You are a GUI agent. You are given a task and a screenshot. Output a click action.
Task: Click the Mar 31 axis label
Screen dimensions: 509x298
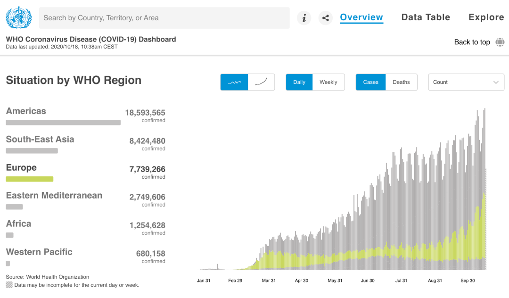coord(269,281)
